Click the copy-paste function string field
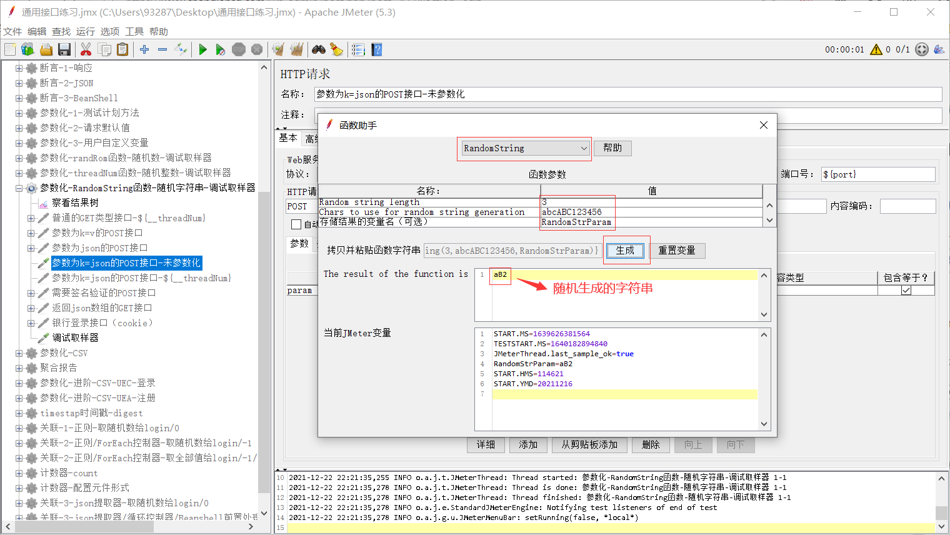 [x=512, y=251]
